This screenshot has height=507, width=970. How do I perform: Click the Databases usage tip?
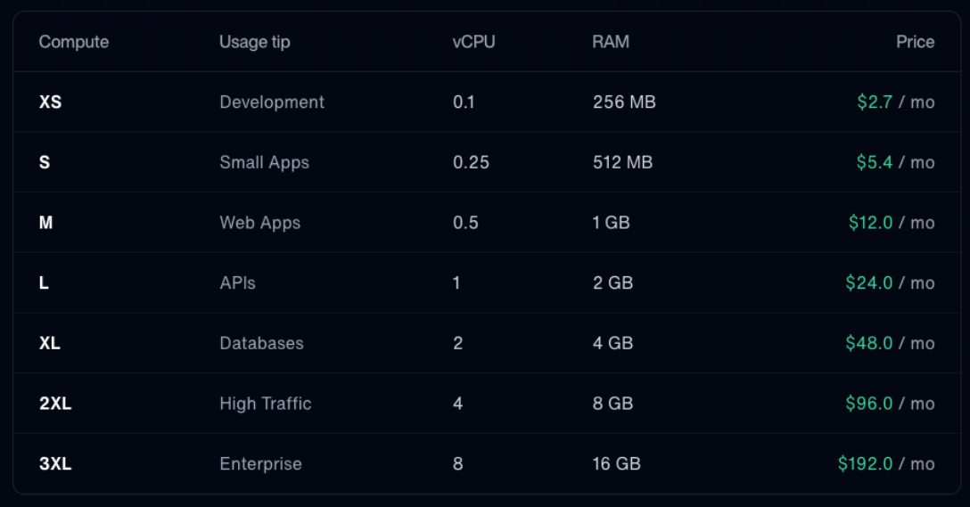click(x=261, y=343)
